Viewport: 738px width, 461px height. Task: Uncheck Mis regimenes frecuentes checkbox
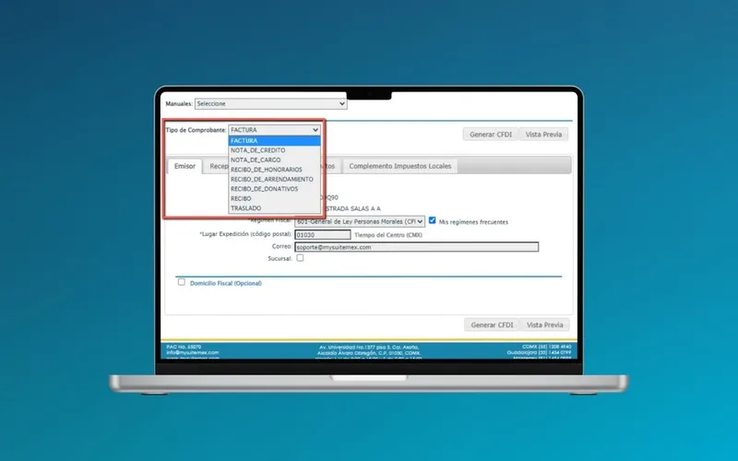432,220
